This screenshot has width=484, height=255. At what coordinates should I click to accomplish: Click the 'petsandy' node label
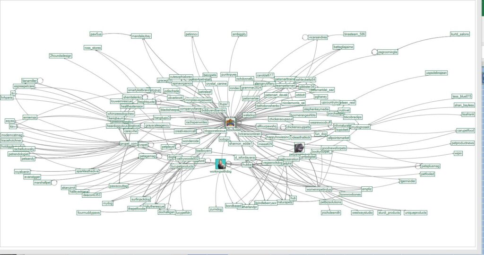coord(28,158)
